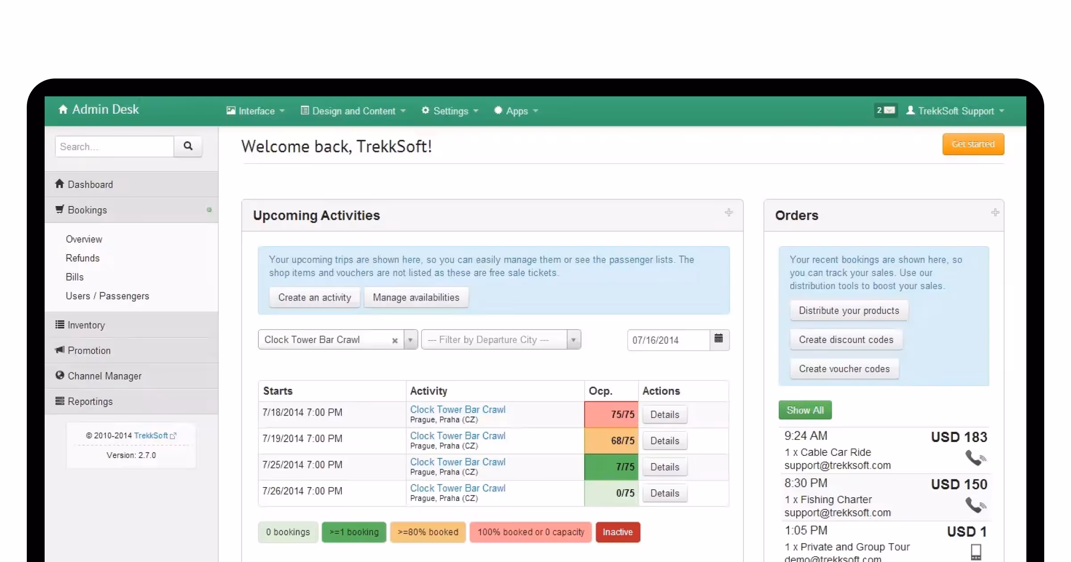The width and height of the screenshot is (1071, 562).
Task: Click the Get started button
Action: point(973,144)
